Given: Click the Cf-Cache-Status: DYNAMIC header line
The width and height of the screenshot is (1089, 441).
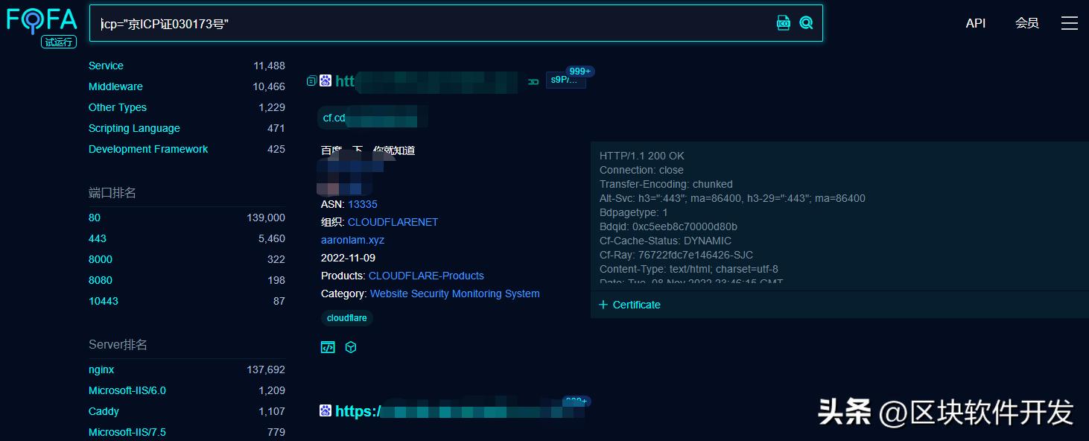Looking at the screenshot, I should [665, 241].
